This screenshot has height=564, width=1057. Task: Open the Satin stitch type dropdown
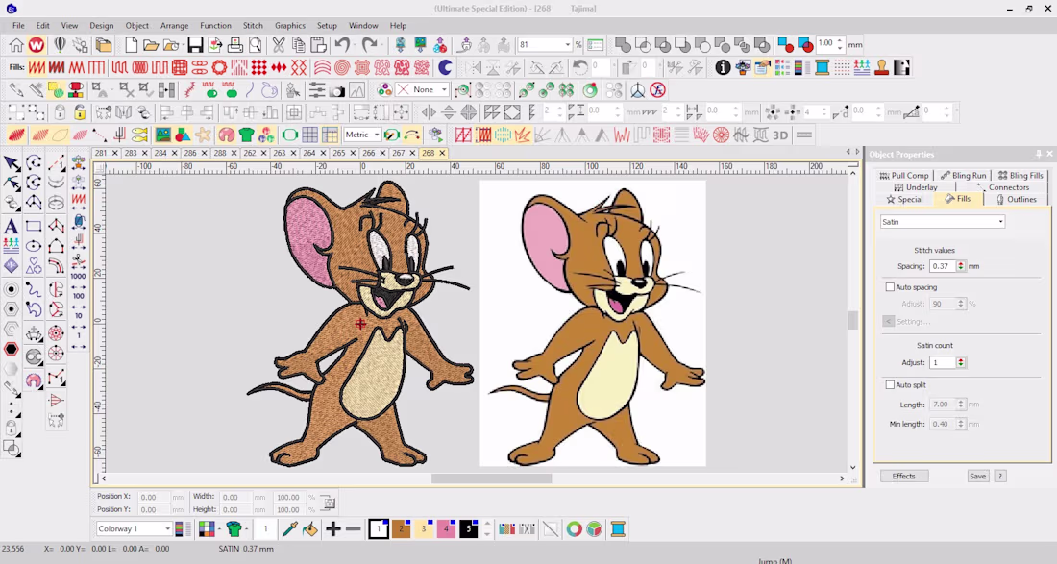point(943,222)
